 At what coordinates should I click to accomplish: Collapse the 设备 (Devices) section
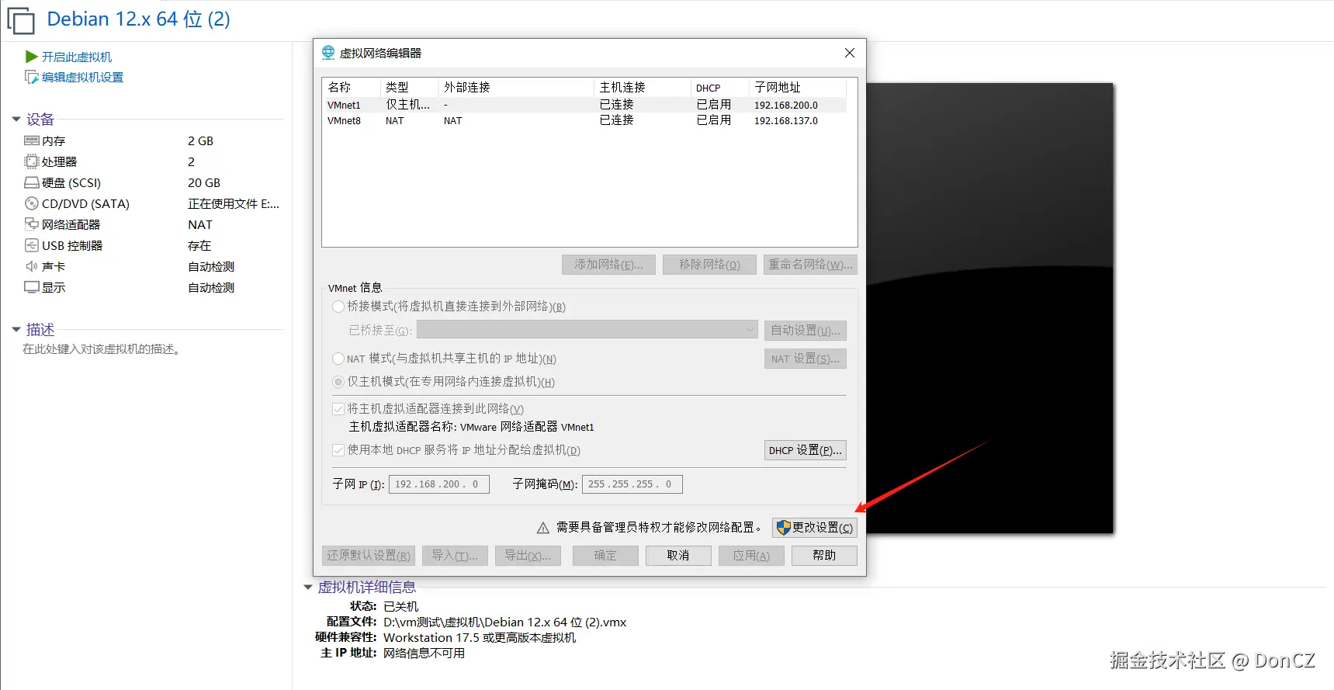click(16, 120)
